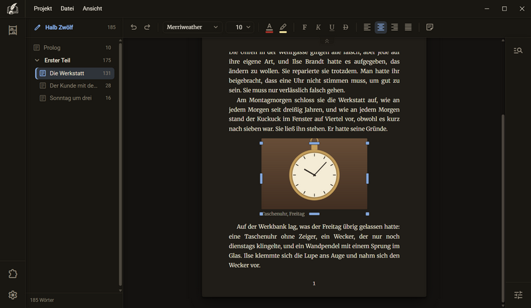
Task: Insert a note comment icon
Action: 429,27
